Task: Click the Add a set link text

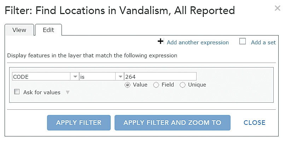Action: pos(263,43)
